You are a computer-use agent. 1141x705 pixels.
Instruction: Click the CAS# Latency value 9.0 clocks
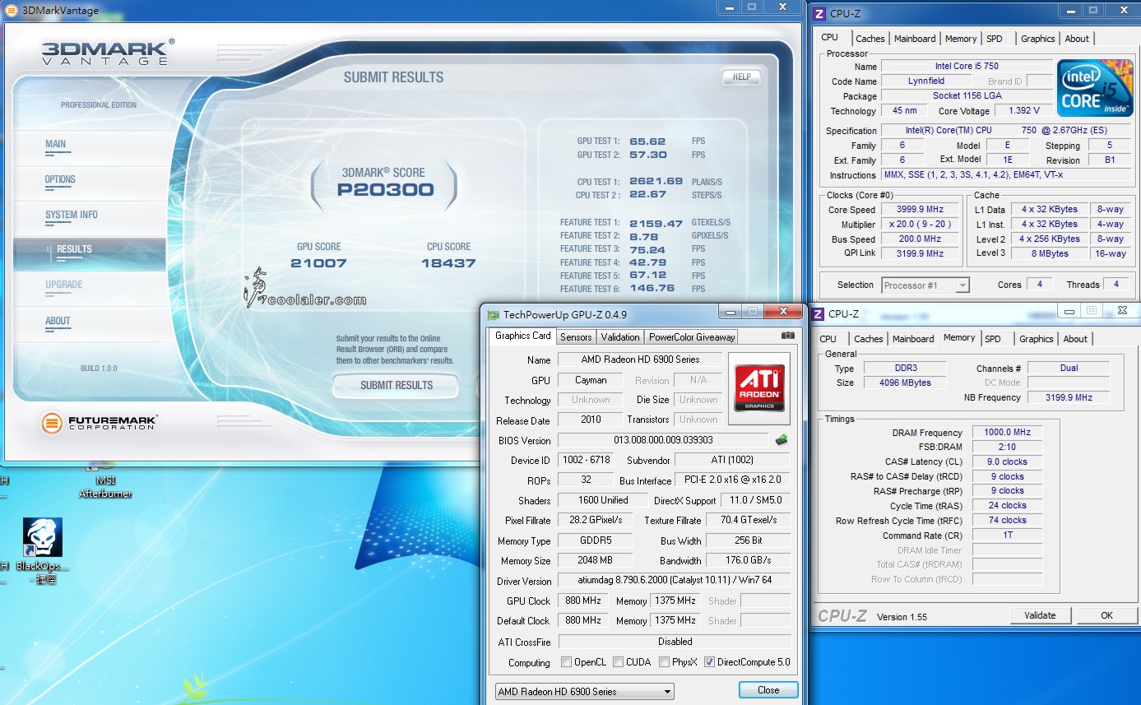(1006, 462)
